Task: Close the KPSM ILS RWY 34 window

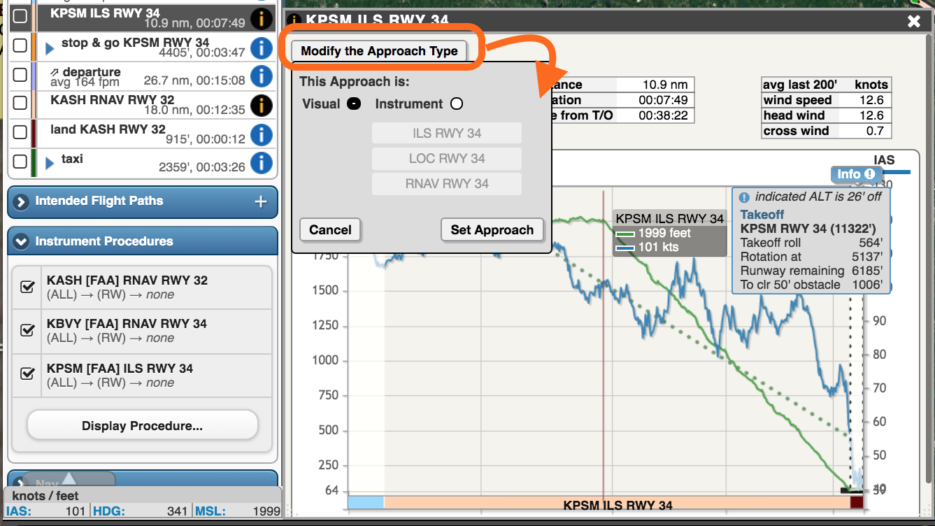Action: pos(914,21)
